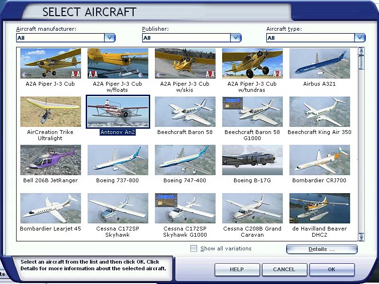Click the aircraft list scrollbar thumb
This screenshot has height=284, width=379.
coord(361,62)
